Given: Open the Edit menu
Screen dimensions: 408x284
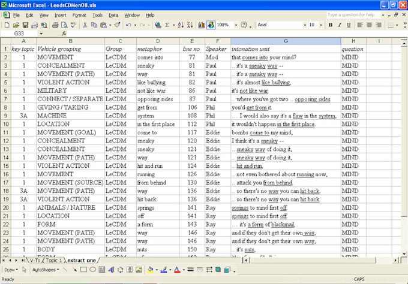Looking at the screenshot, I should point(29,16).
